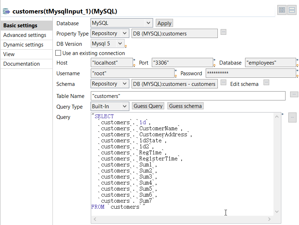Enable the Use an existing connection checkbox

pos(58,53)
